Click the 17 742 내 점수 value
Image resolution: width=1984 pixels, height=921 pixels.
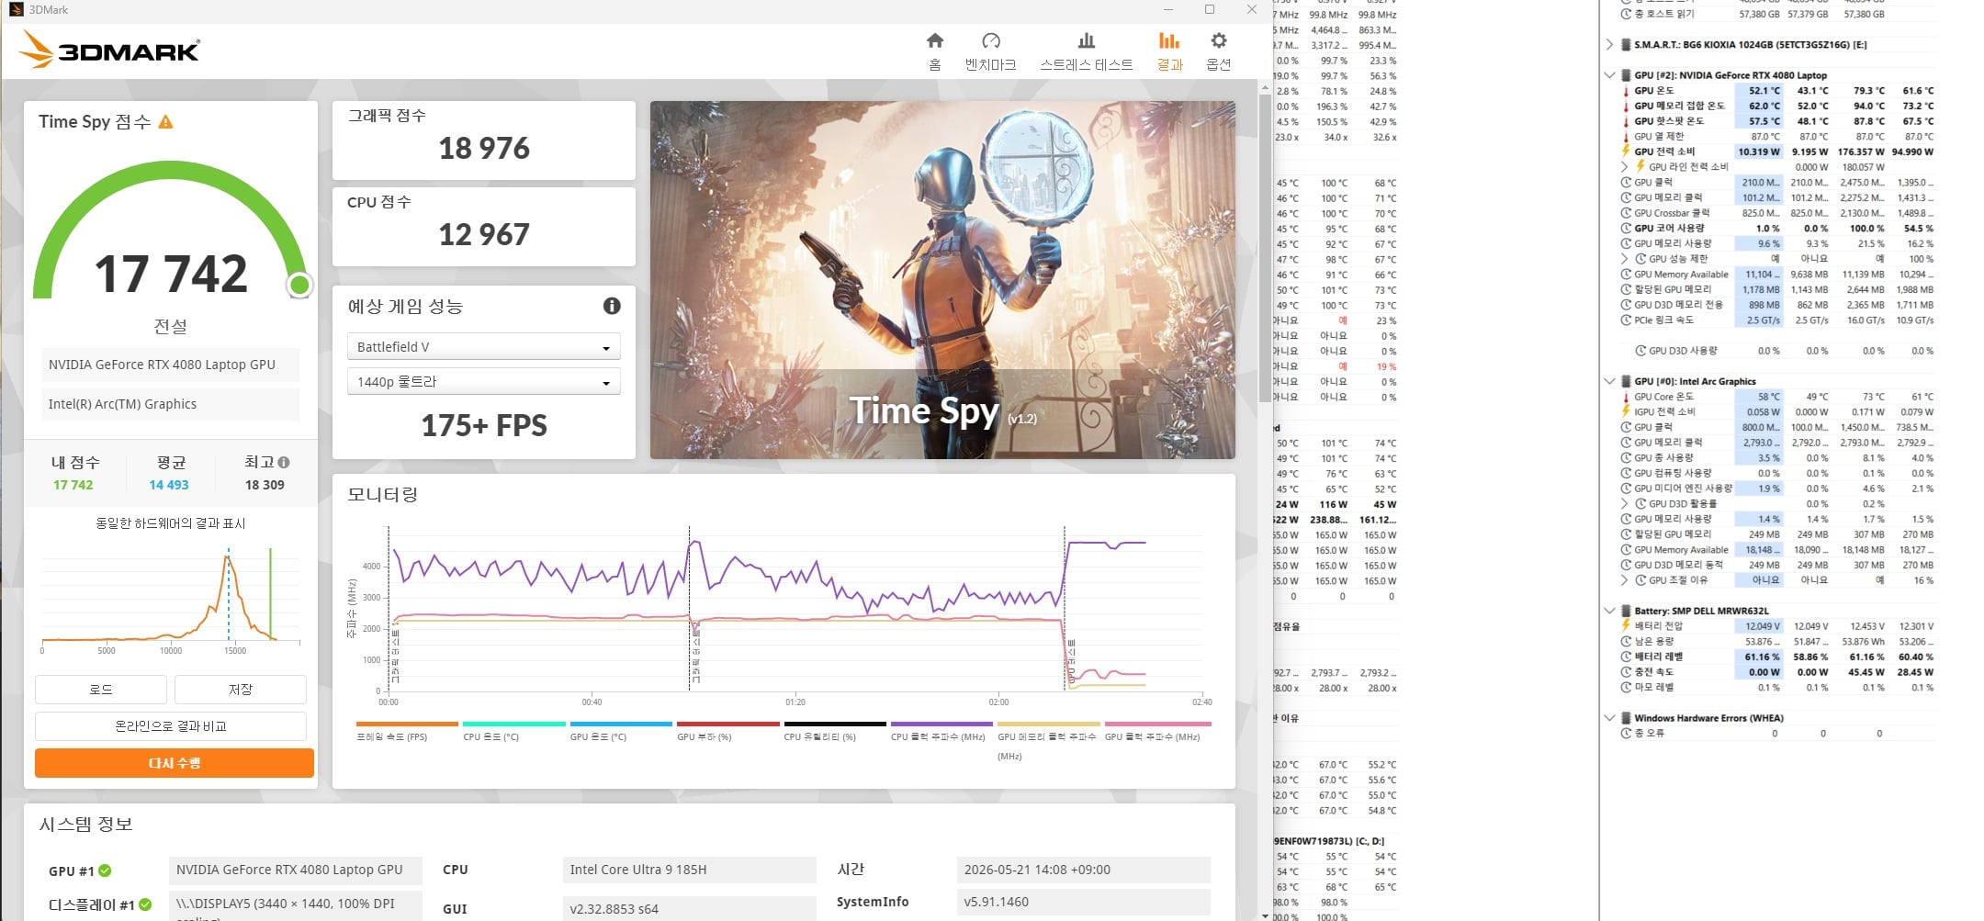click(x=73, y=485)
